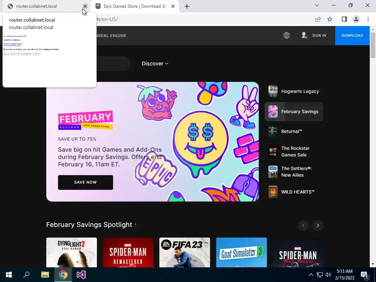Click the spotlight previous arrow
376x282 pixels.
303,225
